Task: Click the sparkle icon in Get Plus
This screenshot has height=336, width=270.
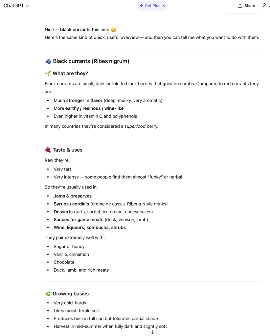Action: (x=142, y=6)
